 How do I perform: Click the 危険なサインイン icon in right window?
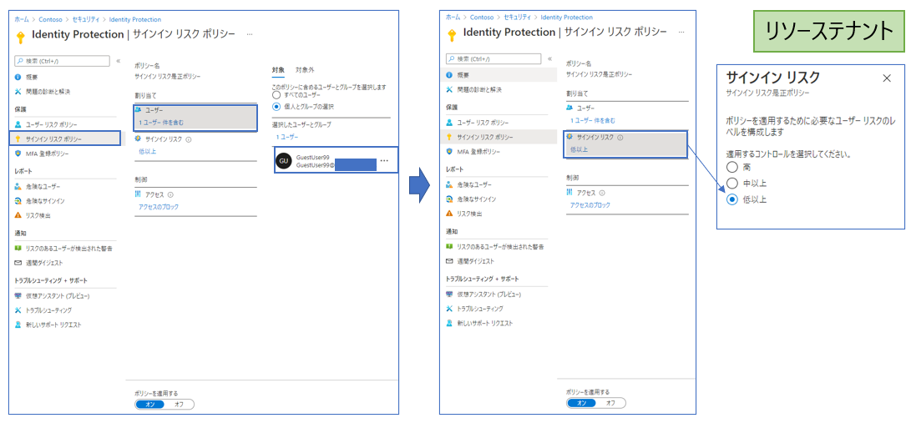pyautogui.click(x=449, y=199)
